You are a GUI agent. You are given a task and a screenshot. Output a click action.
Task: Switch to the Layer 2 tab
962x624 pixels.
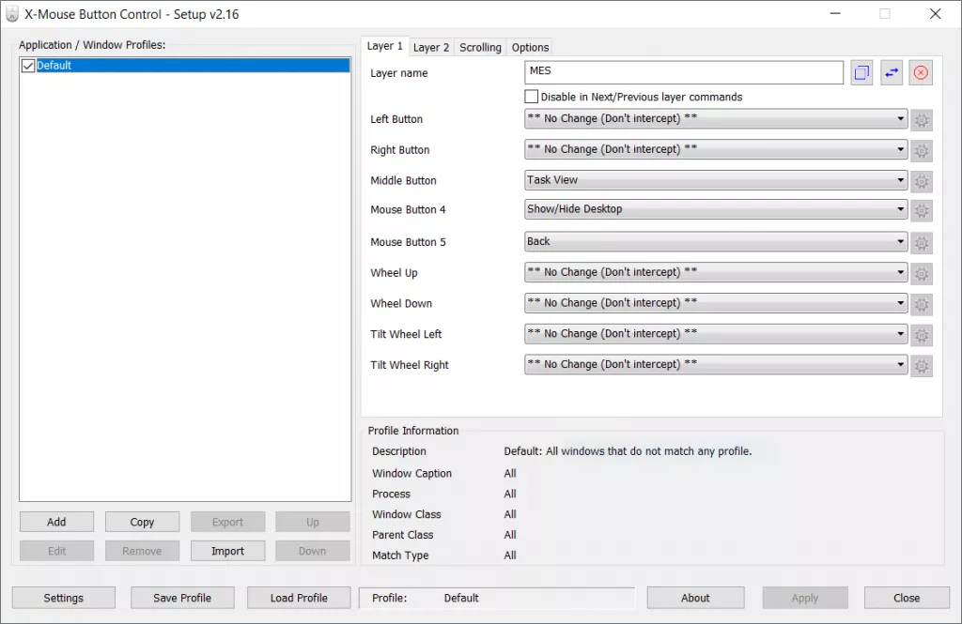(x=431, y=47)
